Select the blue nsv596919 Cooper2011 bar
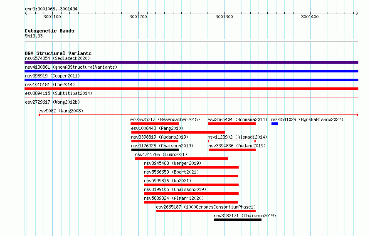370x236 pixels. (x=191, y=80)
